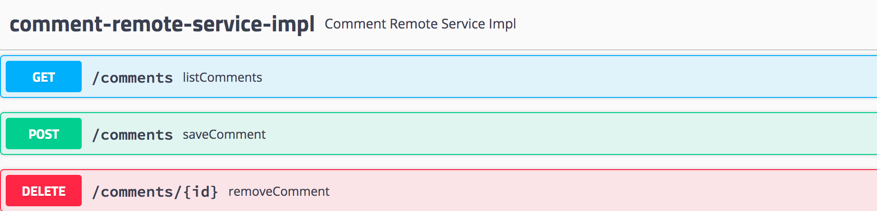The height and width of the screenshot is (211, 877).
Task: Click the red DELETE method badge
Action: pos(44,191)
